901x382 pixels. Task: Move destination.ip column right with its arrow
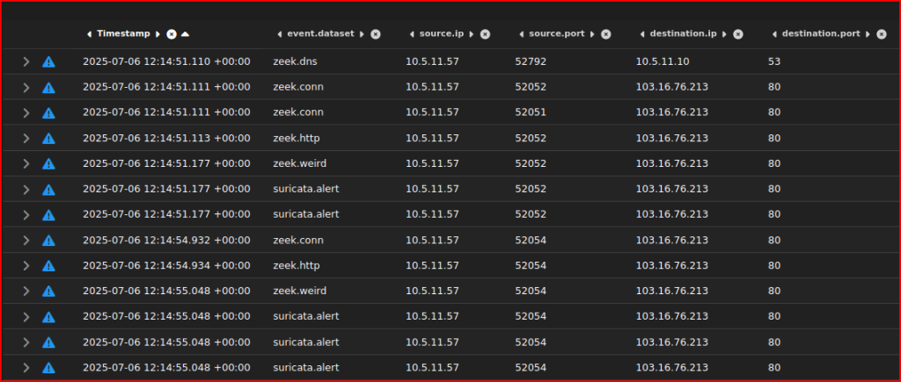[725, 34]
